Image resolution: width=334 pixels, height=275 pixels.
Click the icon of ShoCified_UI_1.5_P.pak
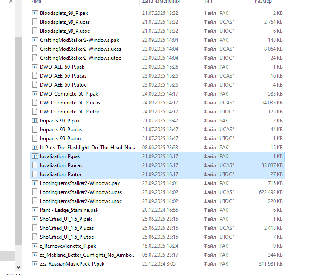click(35, 219)
